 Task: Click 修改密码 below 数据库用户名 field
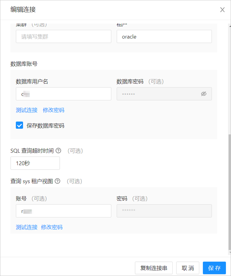54,110
